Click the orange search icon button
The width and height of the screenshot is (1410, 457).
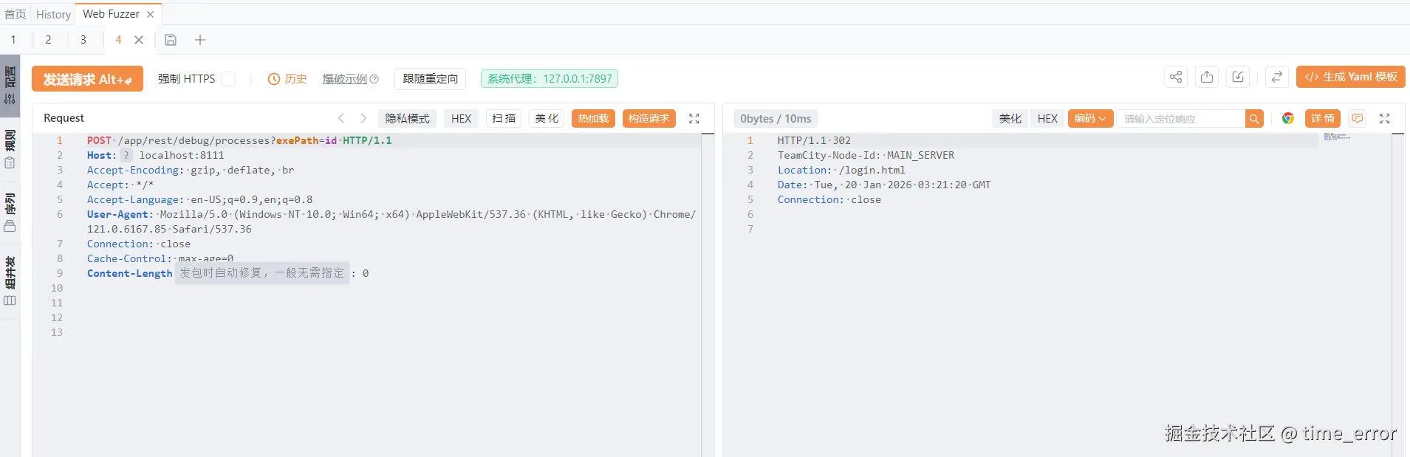(1254, 118)
